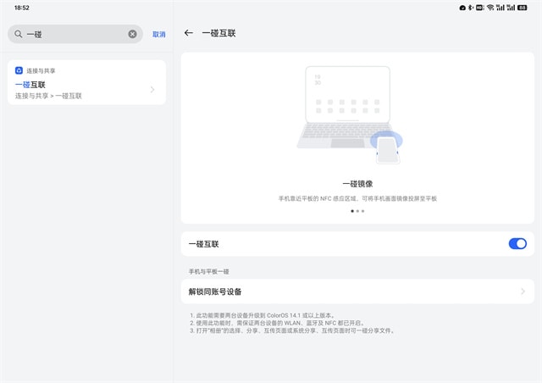Clear the search text with the X icon
Screen dimensions: 542x383
pyautogui.click(x=132, y=34)
